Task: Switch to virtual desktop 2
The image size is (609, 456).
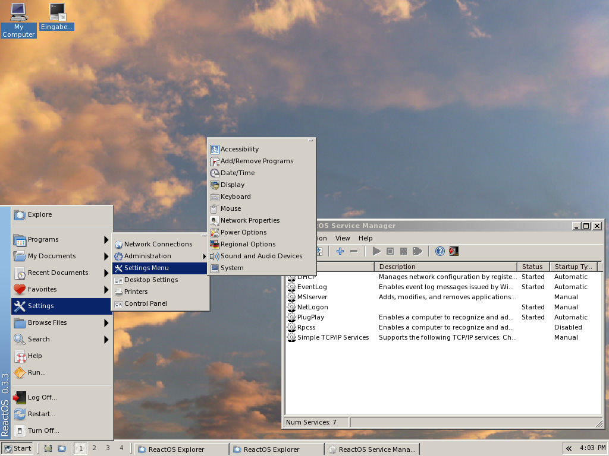Action: 94,448
